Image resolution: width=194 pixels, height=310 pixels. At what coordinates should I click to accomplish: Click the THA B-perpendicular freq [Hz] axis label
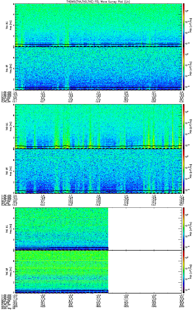(x=10, y=25)
